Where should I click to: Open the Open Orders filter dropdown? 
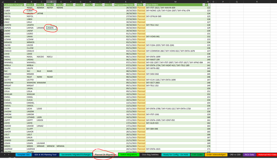pyautogui.click(x=204, y=5)
